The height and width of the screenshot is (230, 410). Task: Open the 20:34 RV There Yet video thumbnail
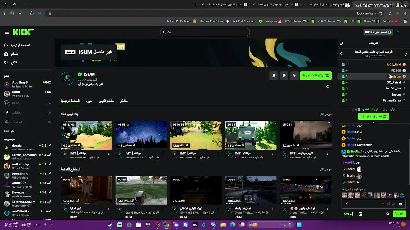pos(251,135)
